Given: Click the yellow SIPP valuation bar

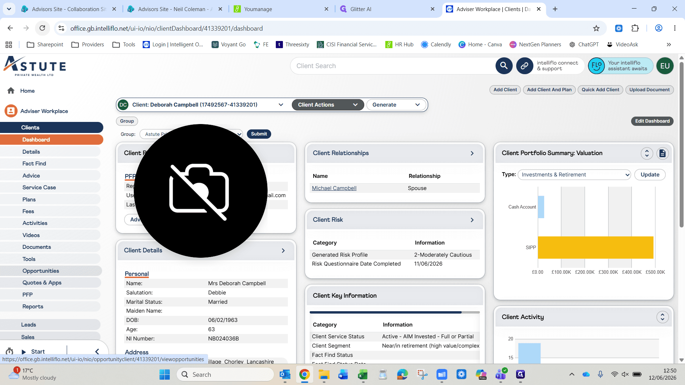Looking at the screenshot, I should (595, 247).
